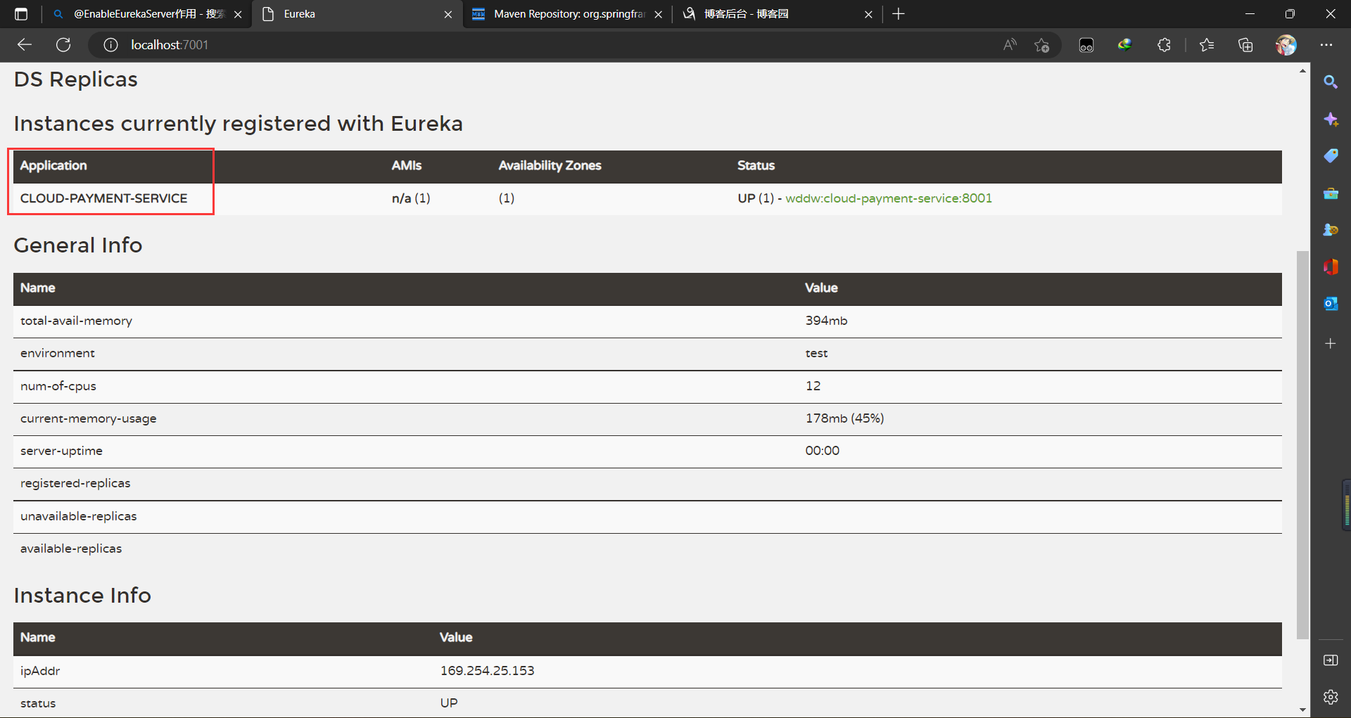
Task: Open the Outlook icon in sidebar
Action: (1330, 304)
